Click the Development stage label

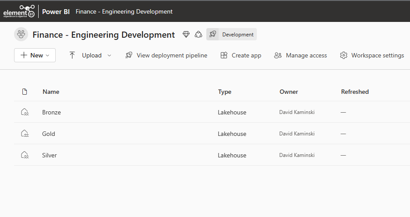(x=237, y=35)
